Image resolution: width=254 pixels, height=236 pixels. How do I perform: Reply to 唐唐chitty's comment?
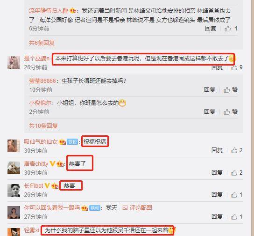pyautogui.click(x=217, y=173)
